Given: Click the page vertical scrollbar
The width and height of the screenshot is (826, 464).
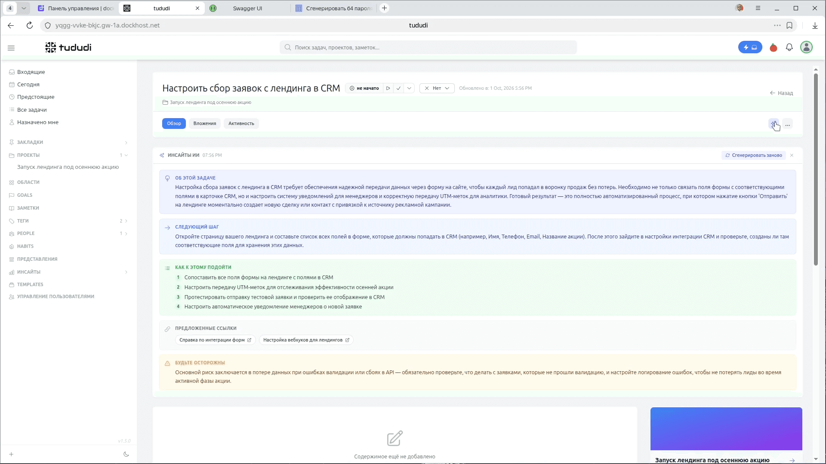Looking at the screenshot, I should pyautogui.click(x=816, y=170).
